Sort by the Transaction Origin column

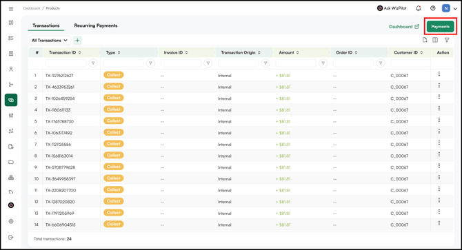click(x=259, y=52)
